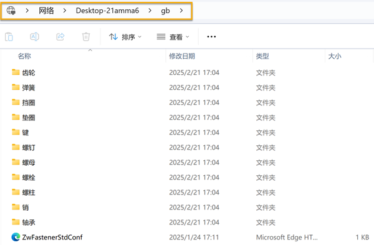Click the Rename toolbar icon
Viewport: 374px width, 245px height.
click(x=34, y=37)
